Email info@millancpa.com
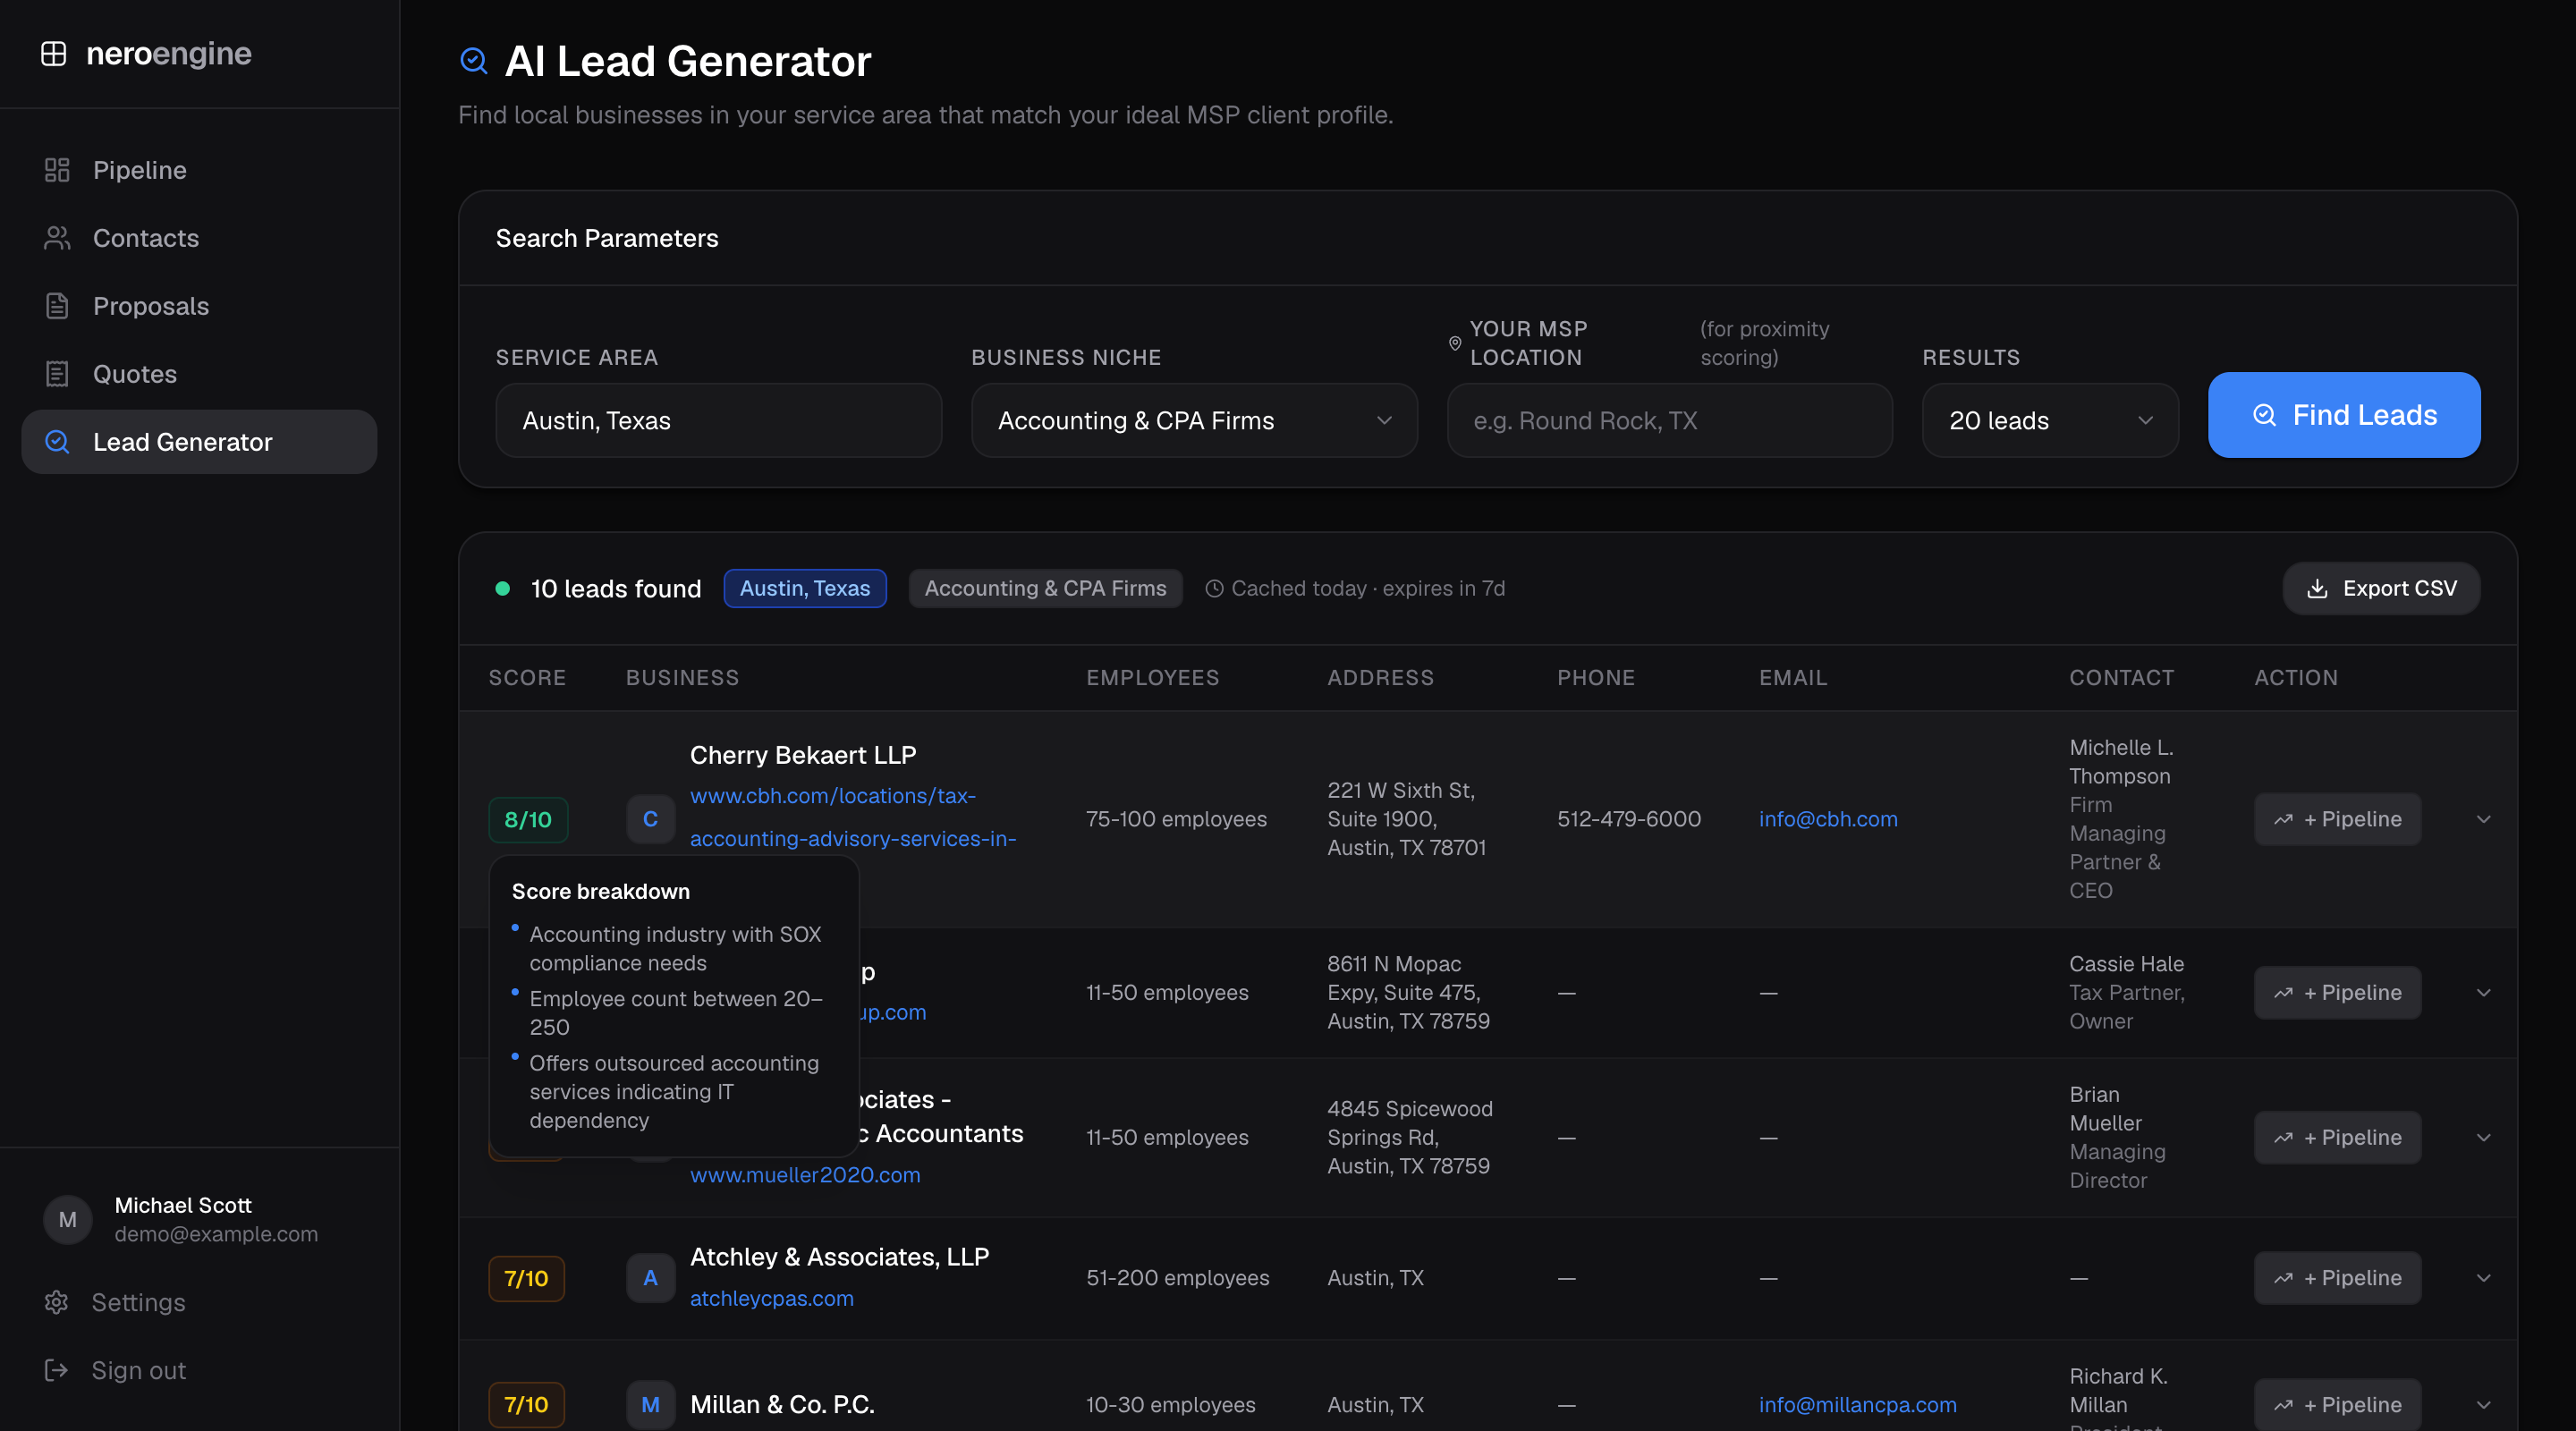This screenshot has height=1431, width=2576. click(x=1857, y=1404)
